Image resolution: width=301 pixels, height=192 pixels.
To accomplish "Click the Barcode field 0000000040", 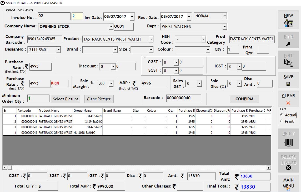I will (x=183, y=98).
